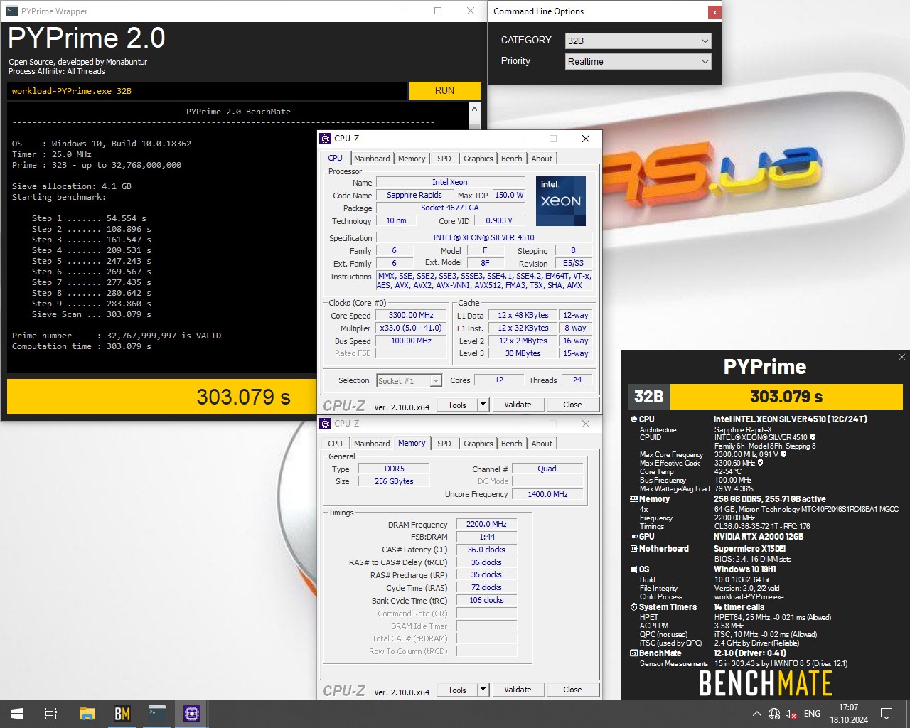Screen dimensions: 910x728
Task: Open PYPrime Wrapper console taskbar icon
Action: pos(157,714)
